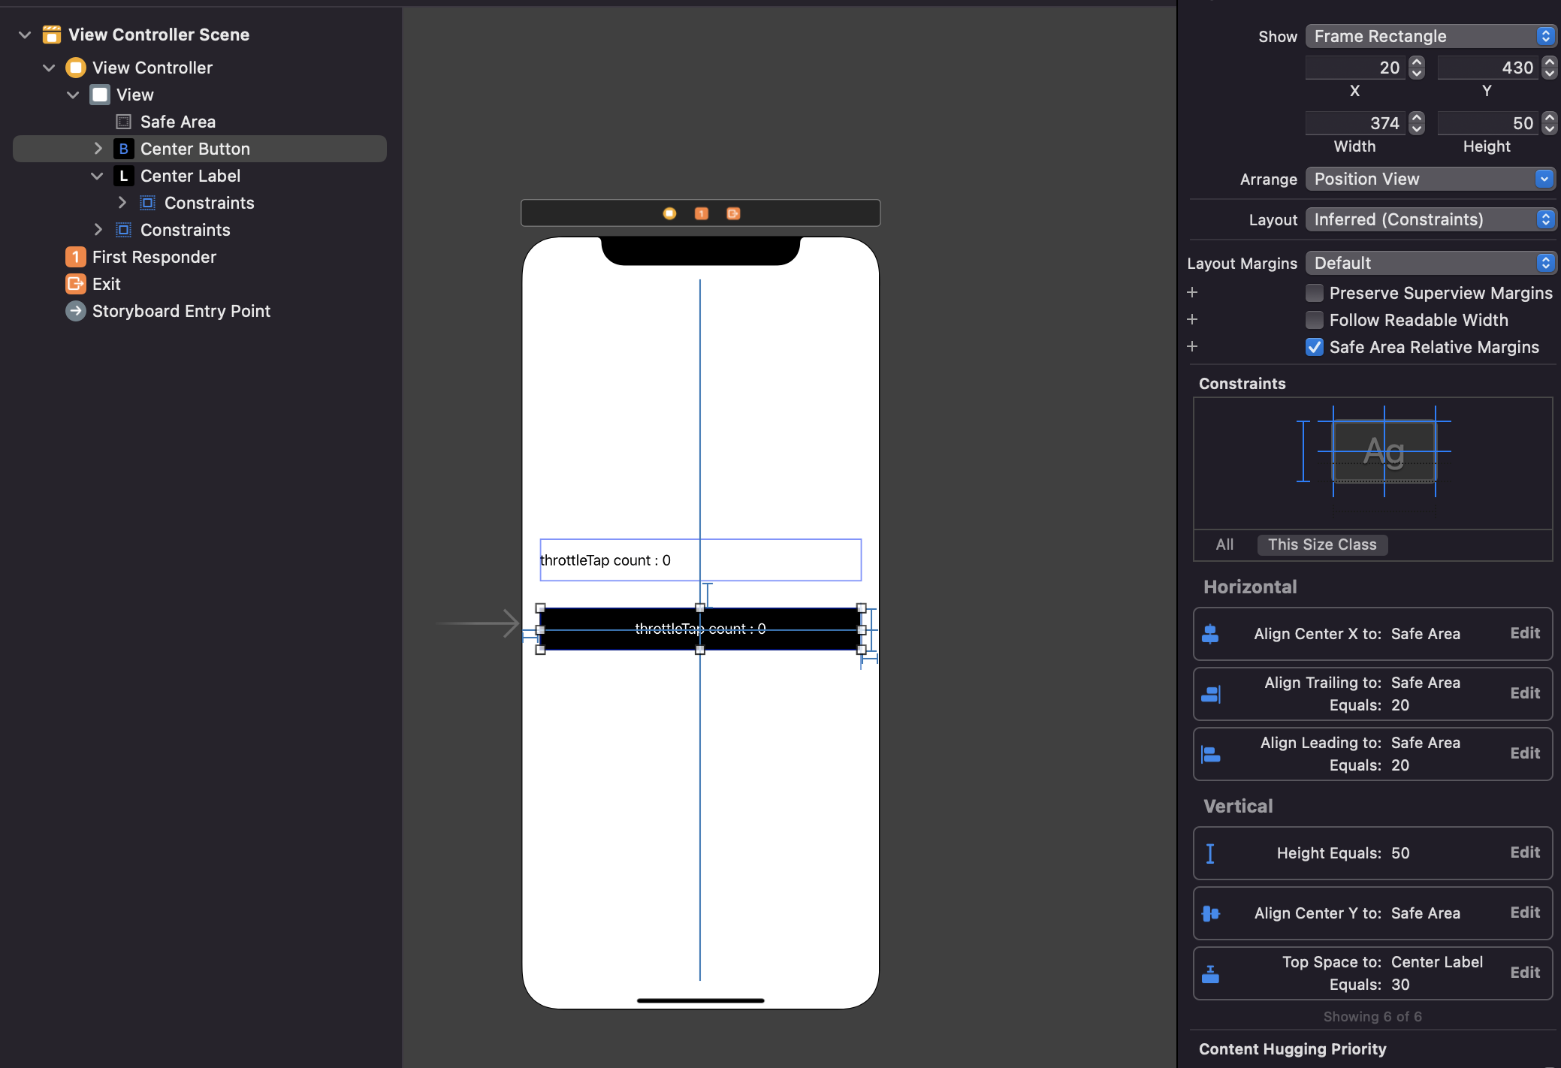Screen dimensions: 1561x1068
Task: Open the Layout Inferred (Constraints) dropdown
Action: (1430, 219)
